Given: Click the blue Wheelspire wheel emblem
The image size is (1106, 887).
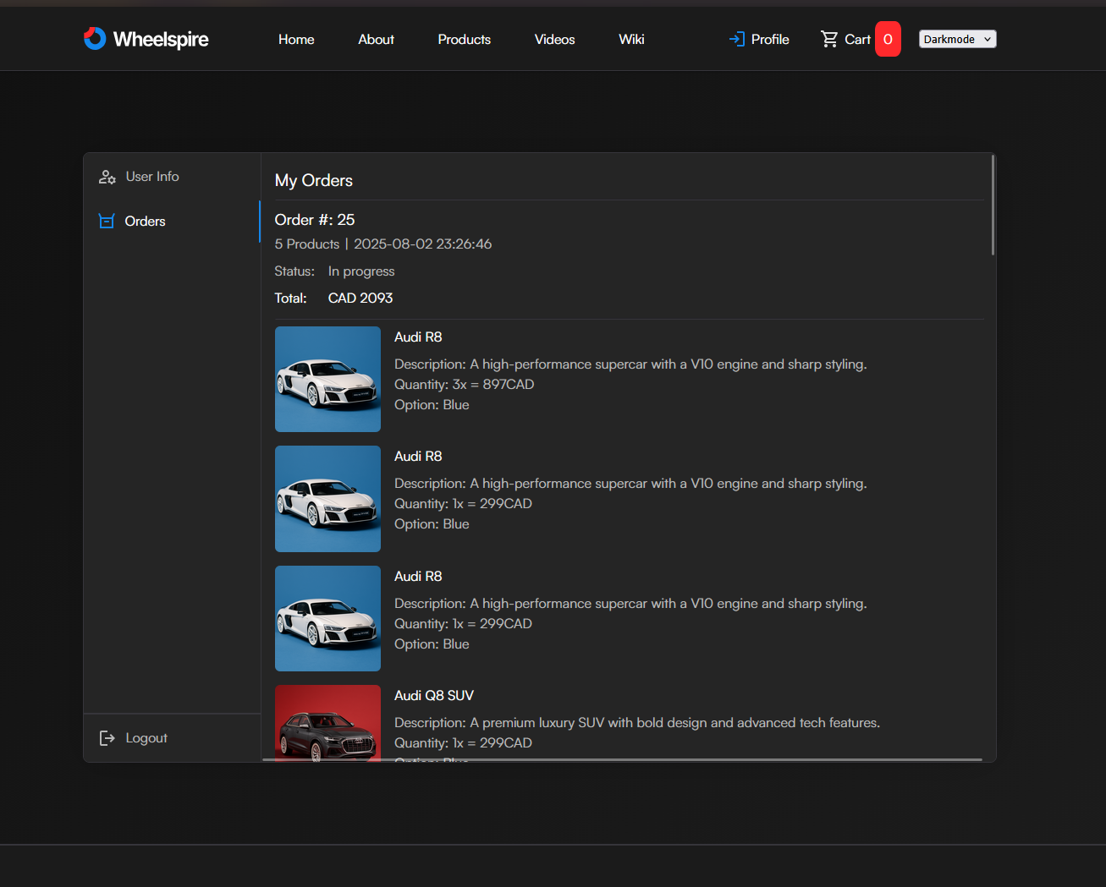Looking at the screenshot, I should [95, 38].
